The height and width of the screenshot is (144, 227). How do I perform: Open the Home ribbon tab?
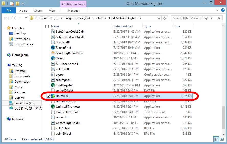click(23, 11)
